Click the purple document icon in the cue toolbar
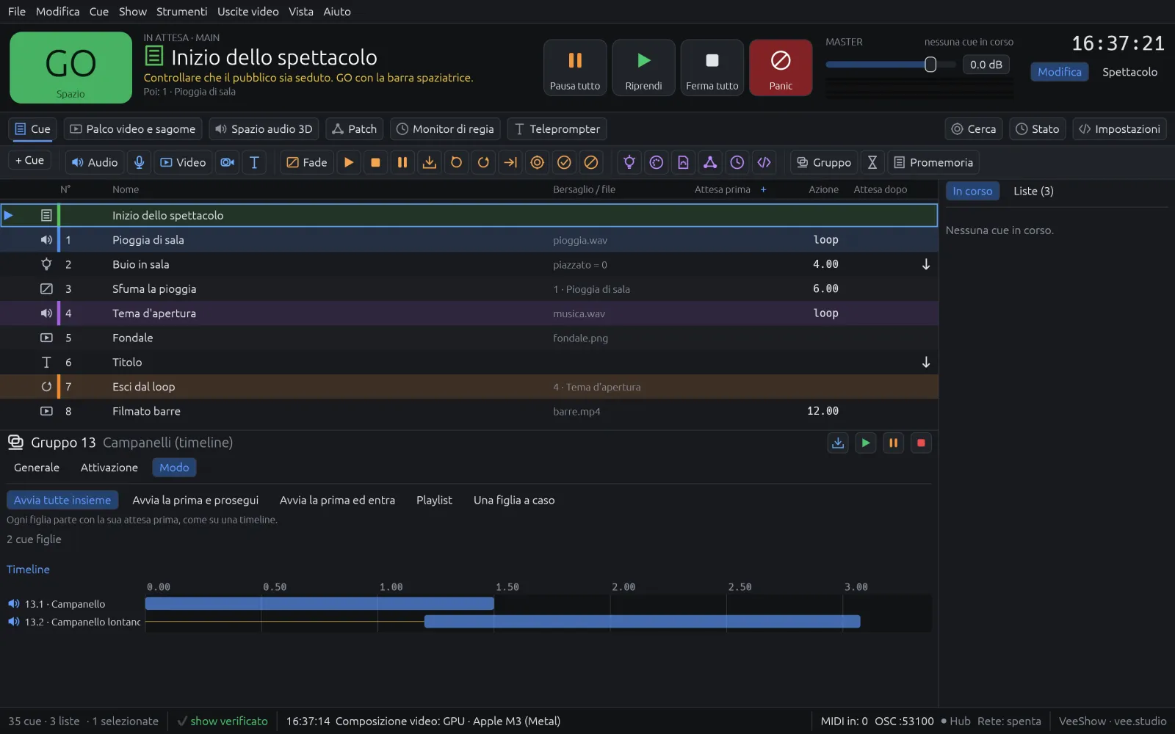The image size is (1175, 734). [x=683, y=162]
